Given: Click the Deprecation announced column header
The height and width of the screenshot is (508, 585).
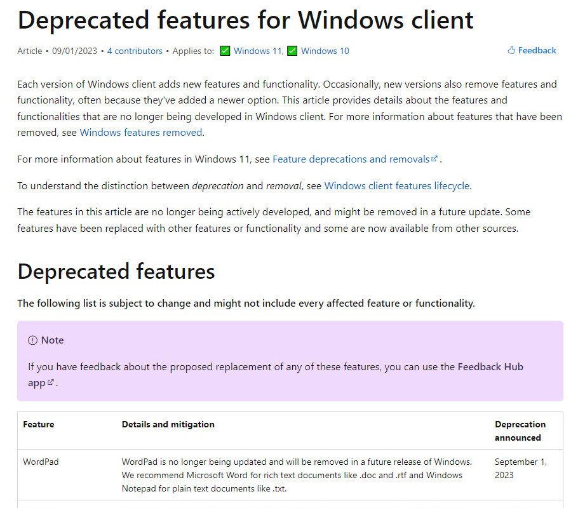Looking at the screenshot, I should (x=520, y=431).
